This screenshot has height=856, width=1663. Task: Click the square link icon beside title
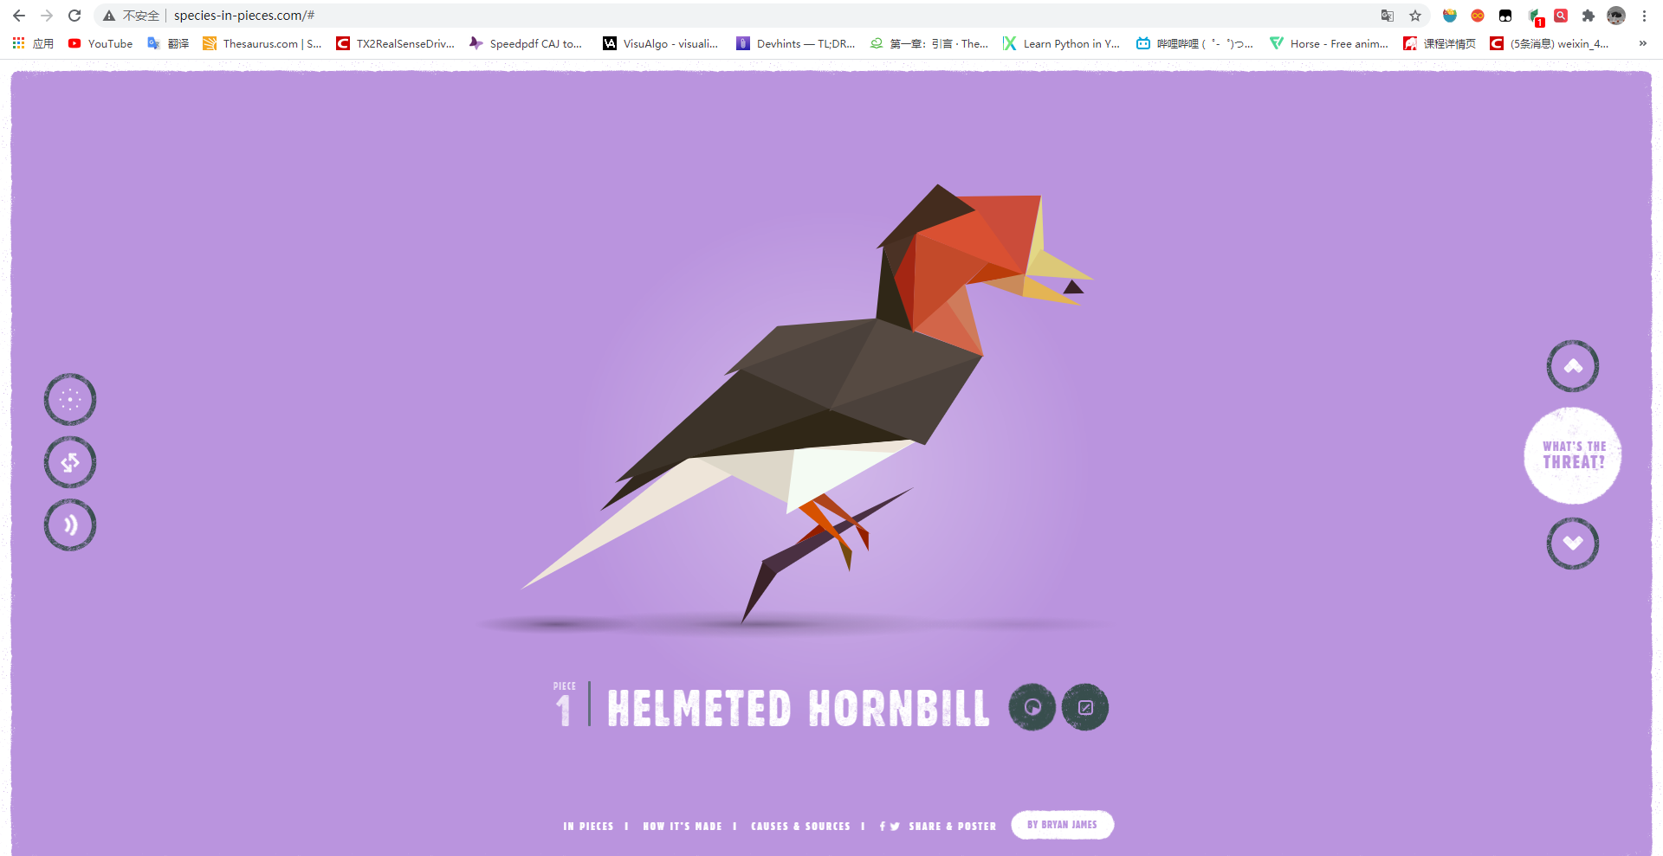coord(1085,707)
